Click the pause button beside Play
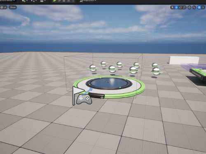Screen dimensions: 206x154 (60, 1)
